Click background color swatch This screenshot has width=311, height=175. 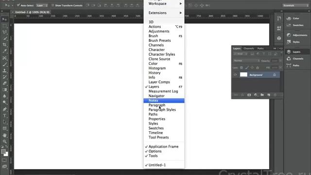[6, 155]
